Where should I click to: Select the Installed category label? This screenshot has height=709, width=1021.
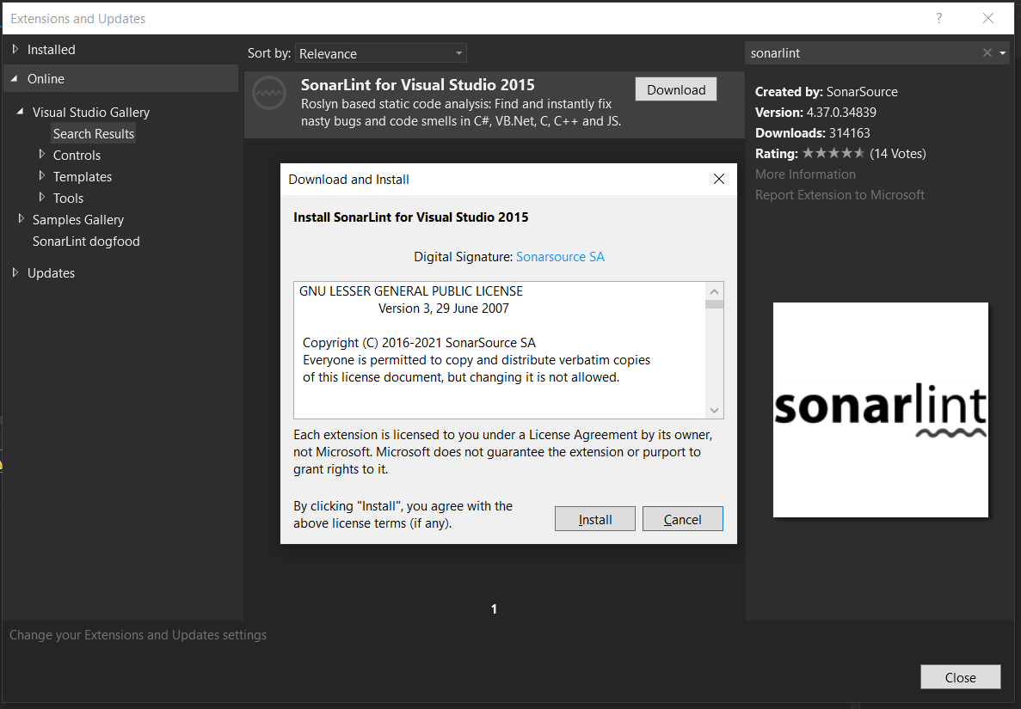(x=51, y=50)
